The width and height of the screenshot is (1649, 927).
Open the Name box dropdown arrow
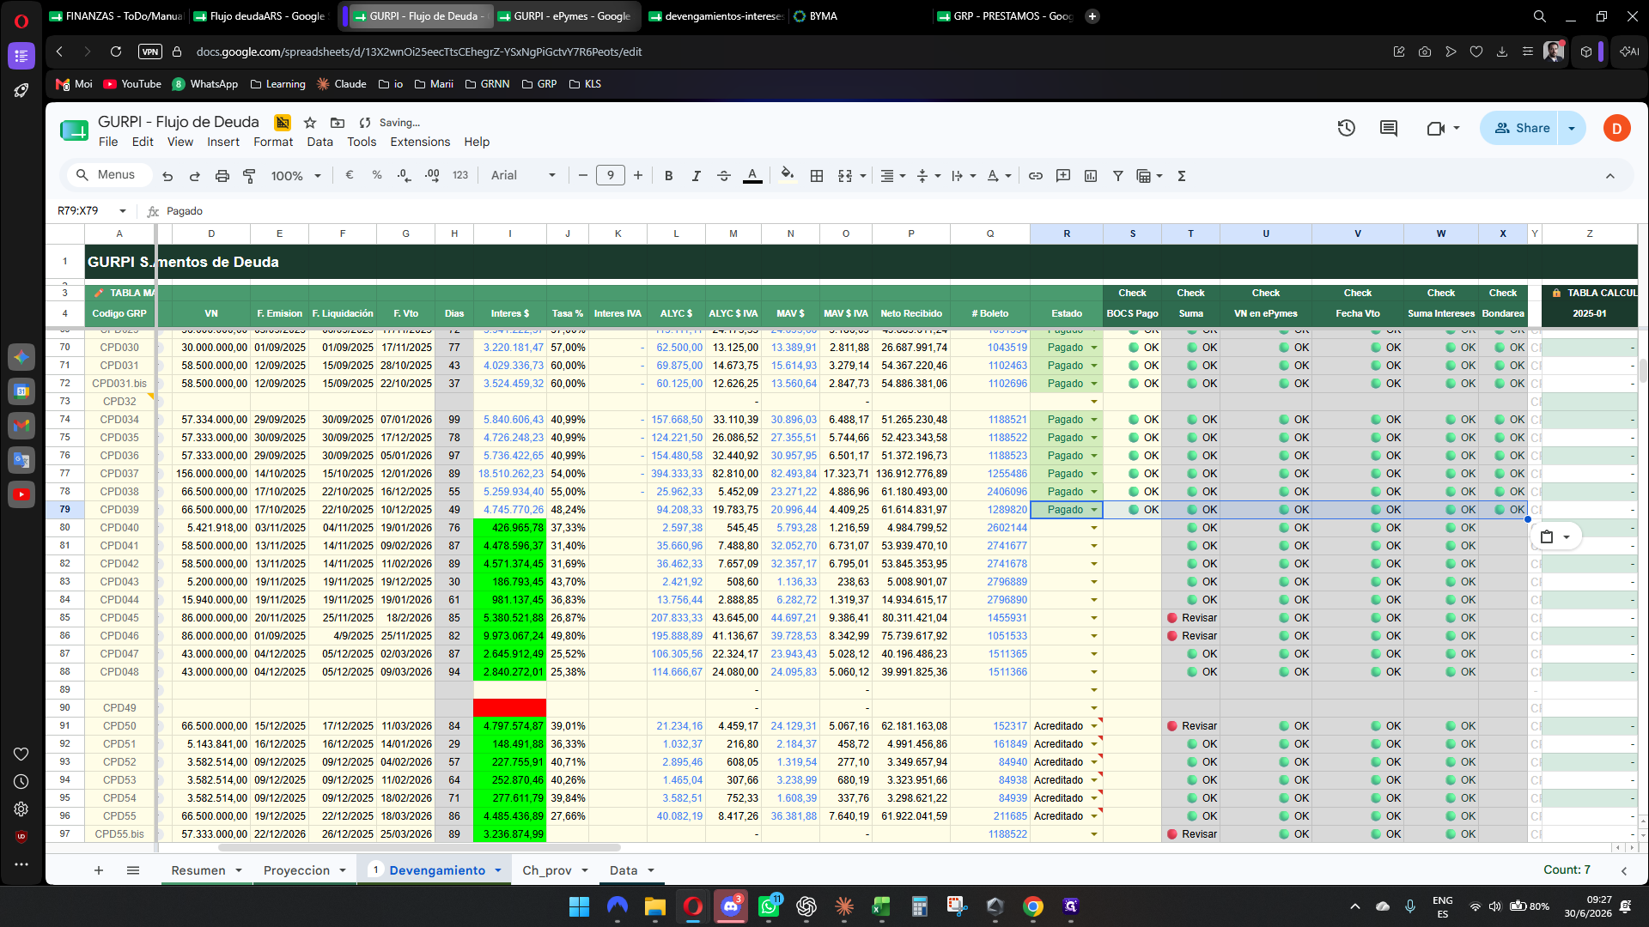click(123, 211)
